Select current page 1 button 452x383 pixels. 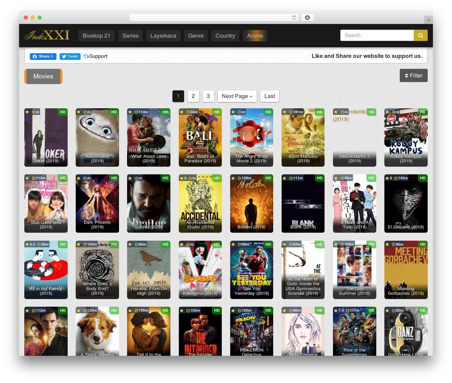(x=178, y=96)
